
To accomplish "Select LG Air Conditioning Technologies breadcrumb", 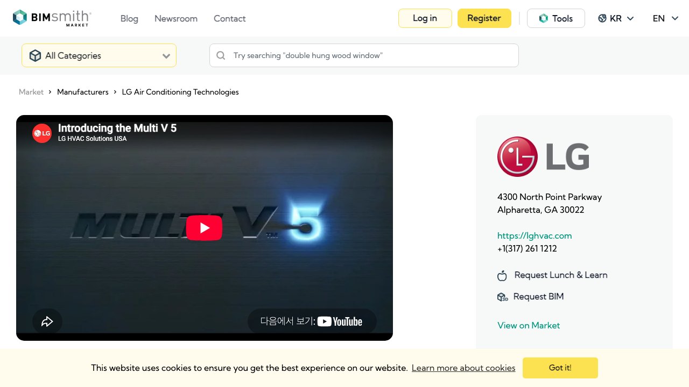I will (180, 92).
